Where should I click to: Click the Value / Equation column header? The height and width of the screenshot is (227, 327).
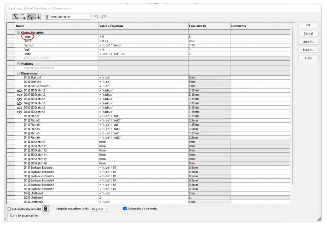[x=143, y=26]
